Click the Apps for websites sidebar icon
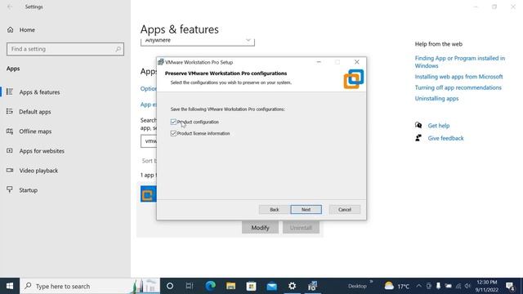The height and width of the screenshot is (294, 523). [x=10, y=150]
